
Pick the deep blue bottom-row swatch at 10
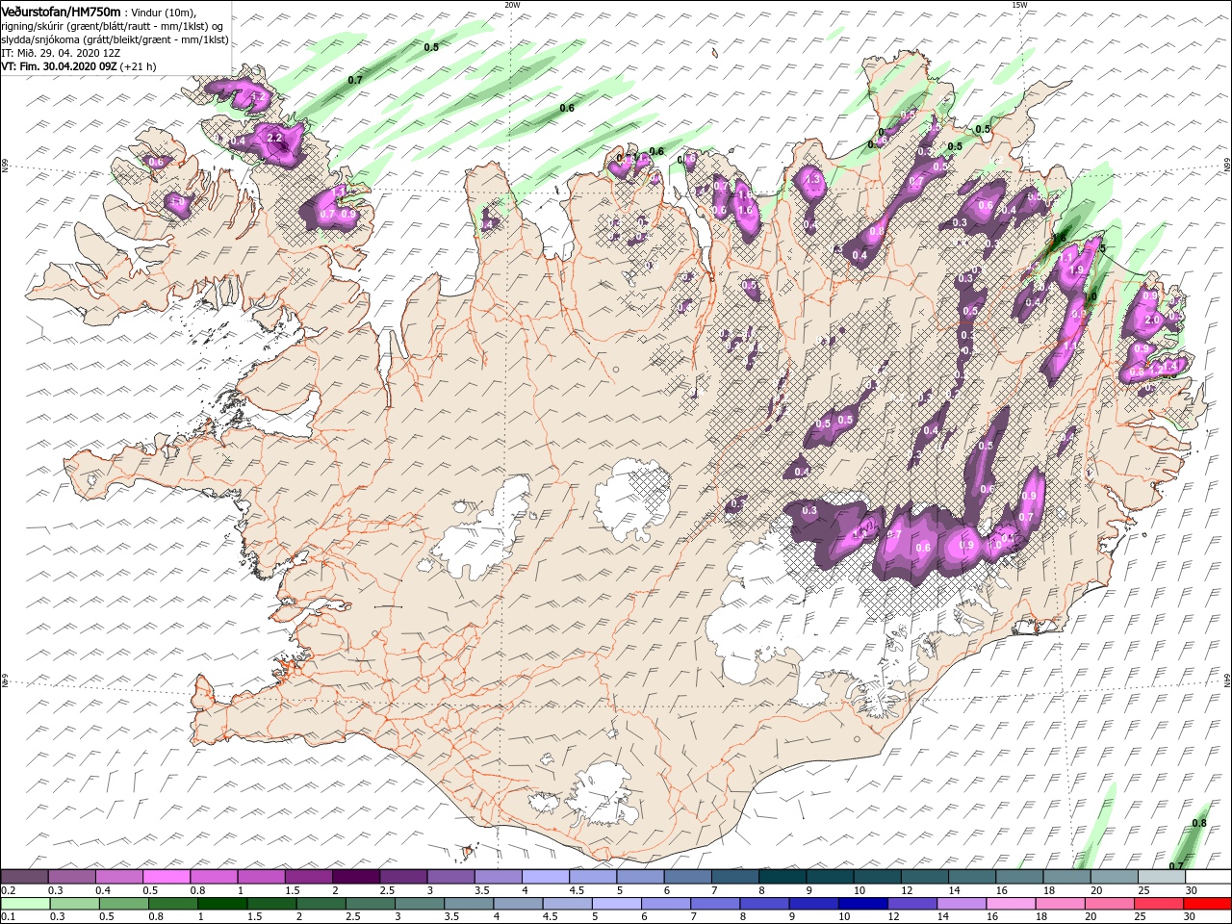pyautogui.click(x=862, y=903)
